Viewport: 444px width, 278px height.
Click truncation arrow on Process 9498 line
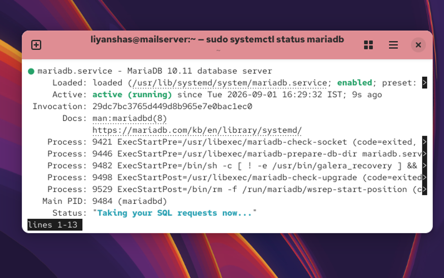[425, 177]
